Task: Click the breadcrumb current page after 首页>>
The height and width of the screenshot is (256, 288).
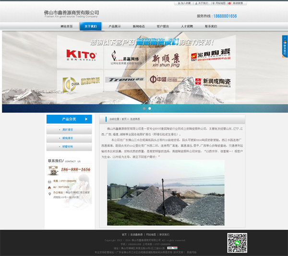Action: point(135,119)
